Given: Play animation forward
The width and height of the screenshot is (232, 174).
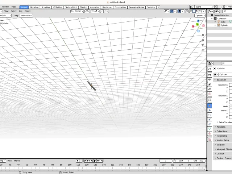Looking at the screenshot, I should click(x=95, y=161).
